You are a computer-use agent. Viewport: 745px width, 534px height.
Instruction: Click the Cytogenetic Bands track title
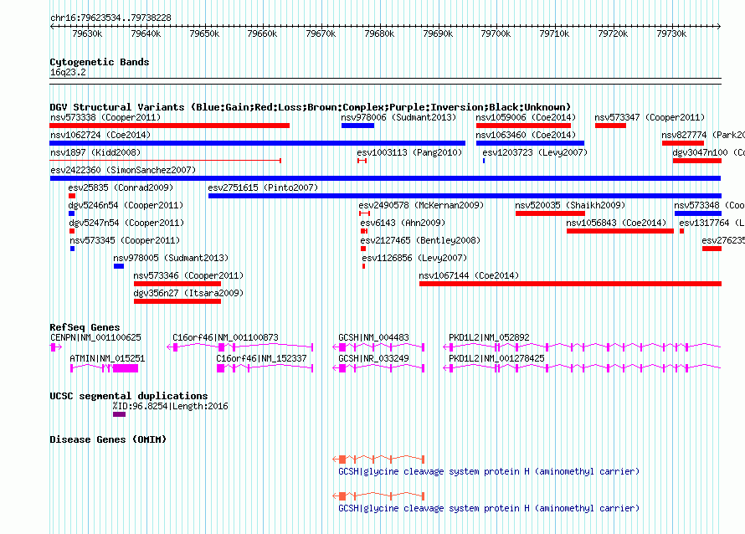click(100, 62)
